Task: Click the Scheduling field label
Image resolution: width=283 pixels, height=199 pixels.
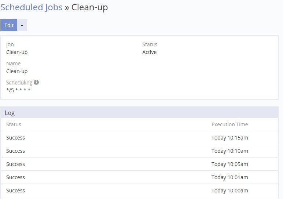Action: pos(19,83)
